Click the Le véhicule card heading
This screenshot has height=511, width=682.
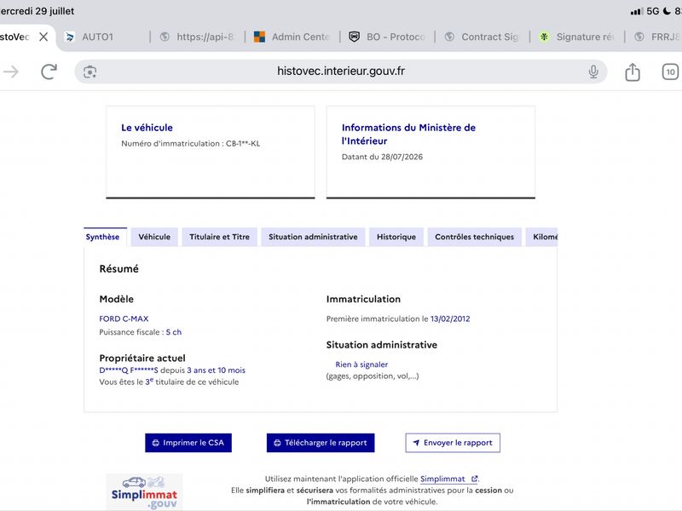(x=147, y=128)
